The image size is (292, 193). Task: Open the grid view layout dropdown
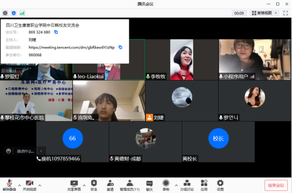click(x=264, y=13)
